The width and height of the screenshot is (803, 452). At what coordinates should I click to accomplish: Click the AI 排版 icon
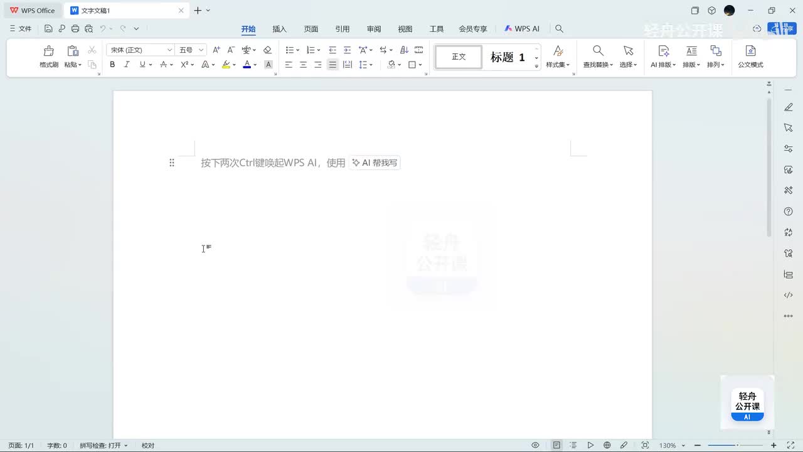coord(664,51)
